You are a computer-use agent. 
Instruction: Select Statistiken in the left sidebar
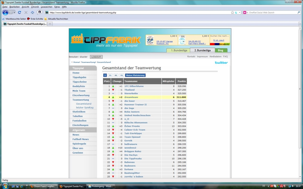coord(79,112)
